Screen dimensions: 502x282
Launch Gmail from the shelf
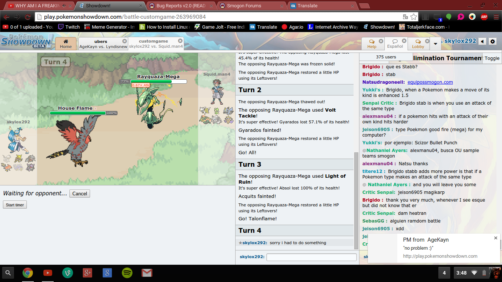coord(147,273)
